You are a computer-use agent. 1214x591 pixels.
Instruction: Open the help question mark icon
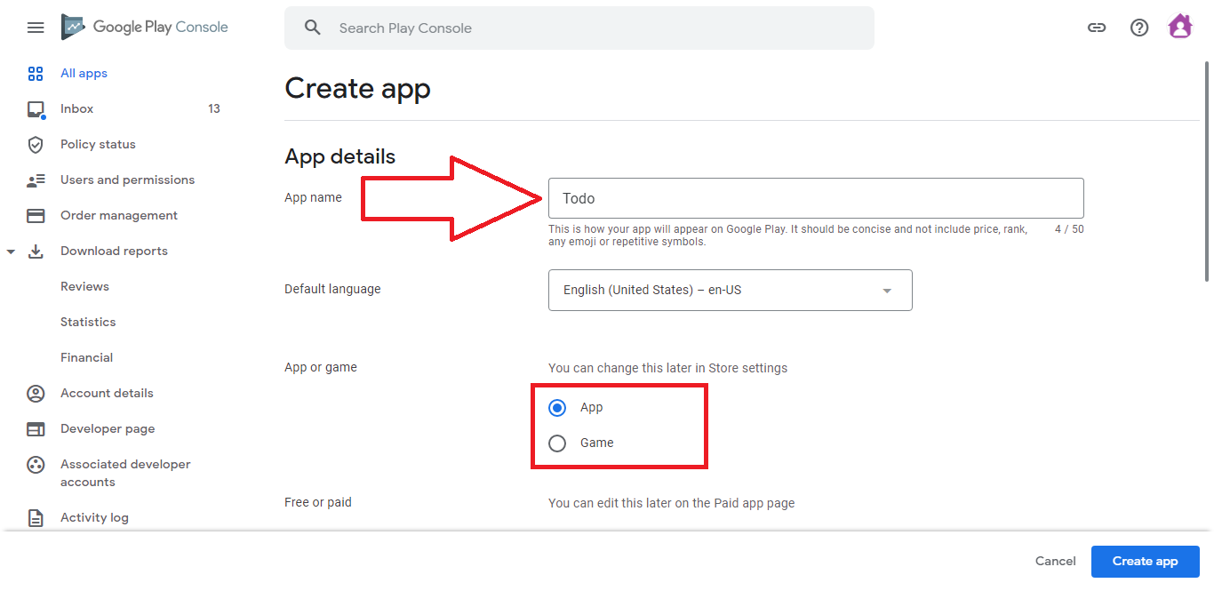[x=1139, y=28]
